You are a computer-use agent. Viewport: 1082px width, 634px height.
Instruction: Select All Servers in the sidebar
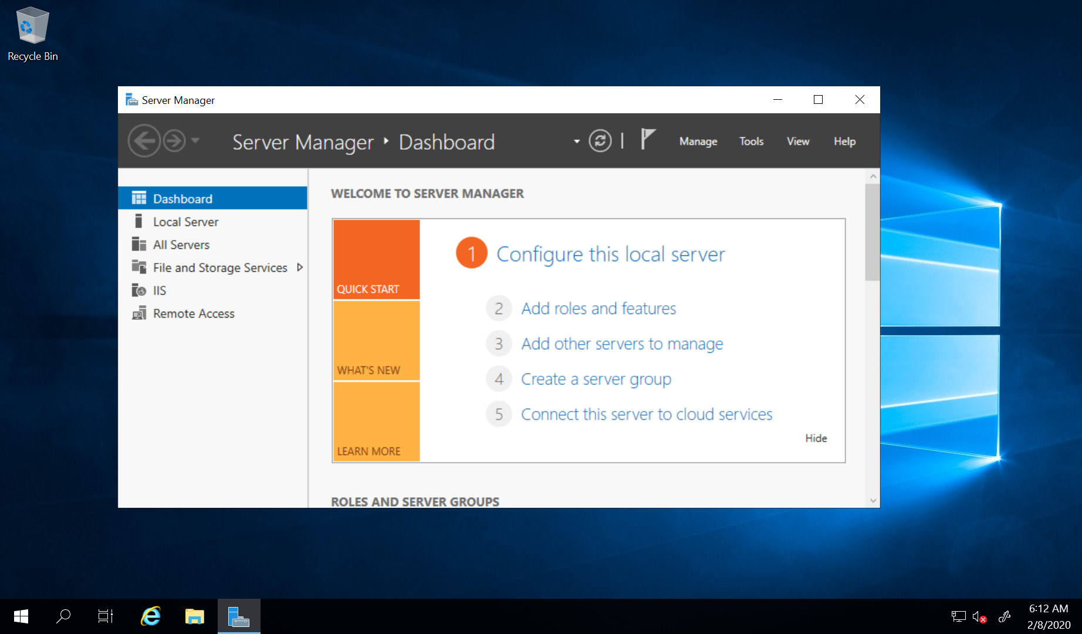coord(212,244)
